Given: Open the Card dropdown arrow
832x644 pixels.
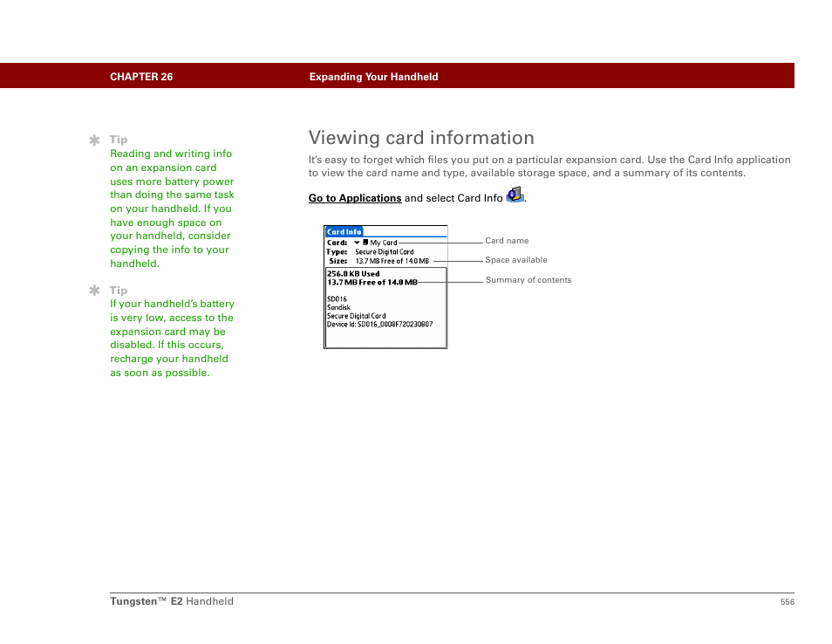Looking at the screenshot, I should coord(357,243).
